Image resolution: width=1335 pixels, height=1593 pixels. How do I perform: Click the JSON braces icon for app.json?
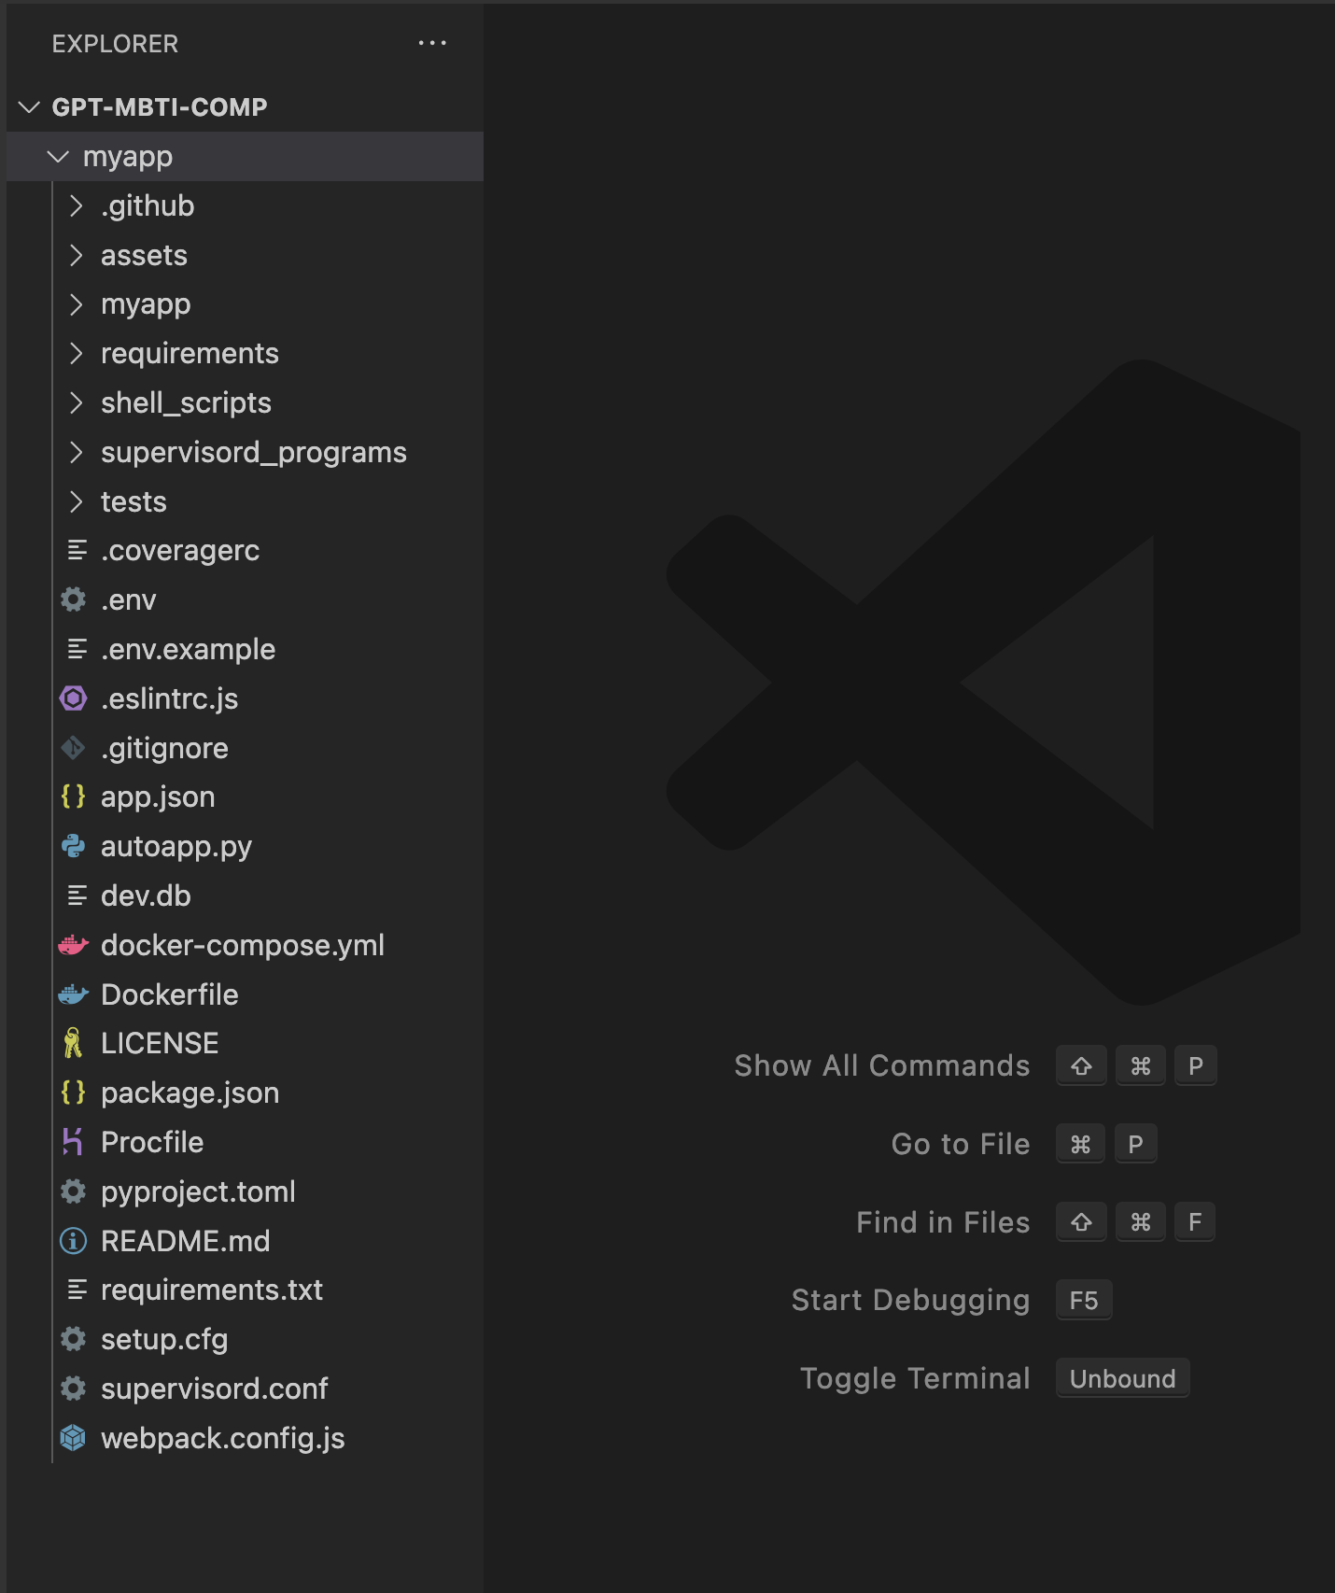[x=74, y=796]
